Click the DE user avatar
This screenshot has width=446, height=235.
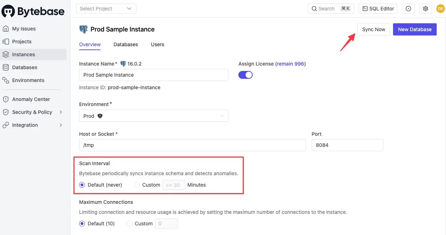(x=441, y=9)
